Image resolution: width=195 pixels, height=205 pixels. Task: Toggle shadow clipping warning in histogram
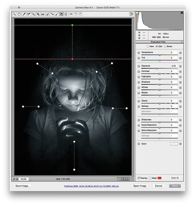coord(137,13)
